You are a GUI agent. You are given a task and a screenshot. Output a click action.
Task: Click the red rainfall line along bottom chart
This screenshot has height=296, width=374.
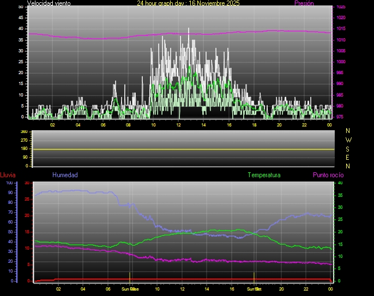pyautogui.click(x=180, y=279)
